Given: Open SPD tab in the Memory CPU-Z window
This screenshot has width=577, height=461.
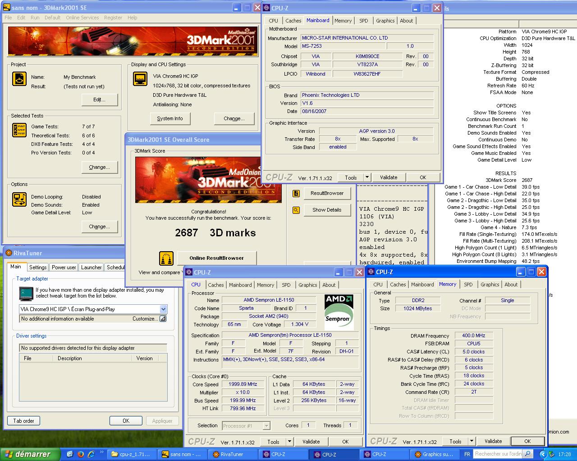Looking at the screenshot, I should coord(468,285).
